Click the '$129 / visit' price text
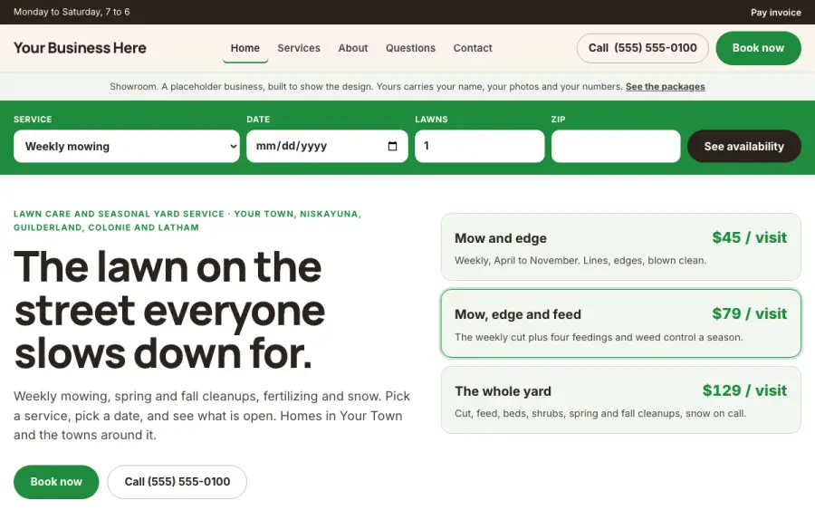 click(x=744, y=390)
